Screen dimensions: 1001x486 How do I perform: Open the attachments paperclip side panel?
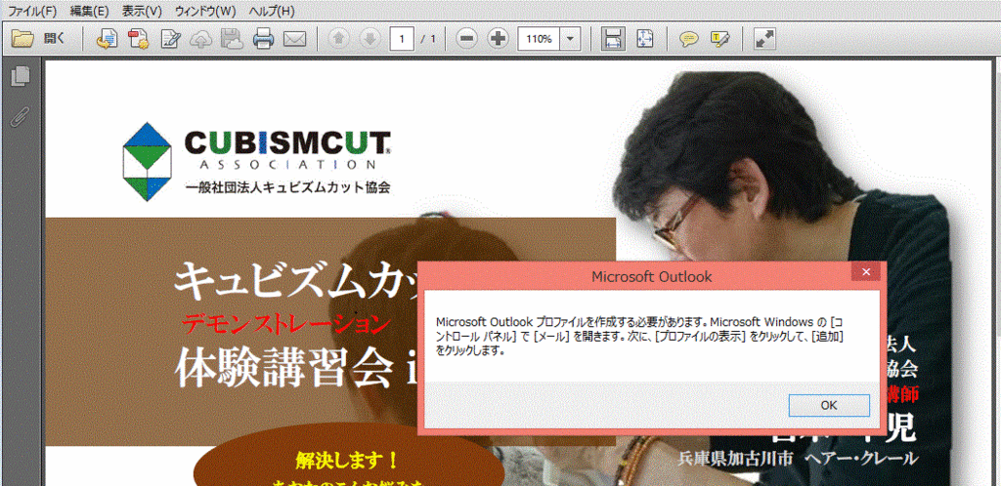(21, 116)
